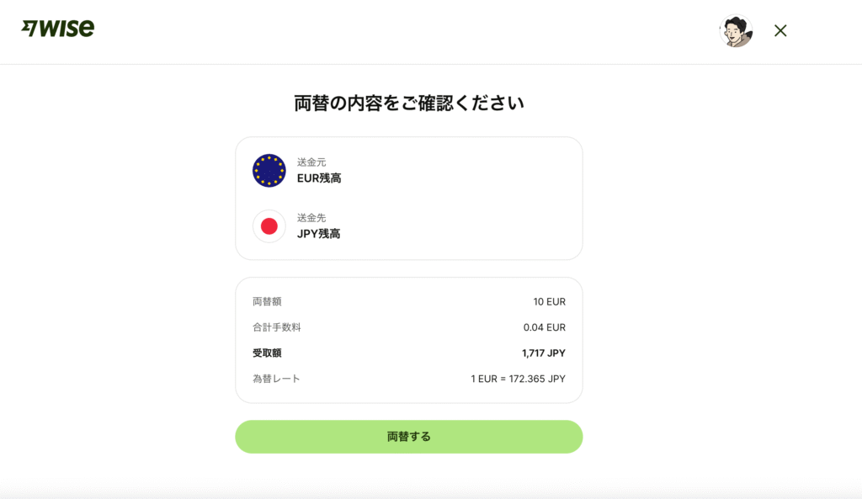
Task: Click the 送金元 label
Action: point(311,162)
